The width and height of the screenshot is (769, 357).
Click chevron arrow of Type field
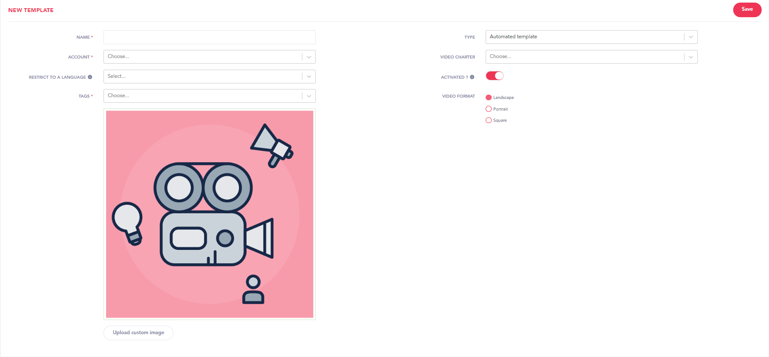(x=691, y=37)
